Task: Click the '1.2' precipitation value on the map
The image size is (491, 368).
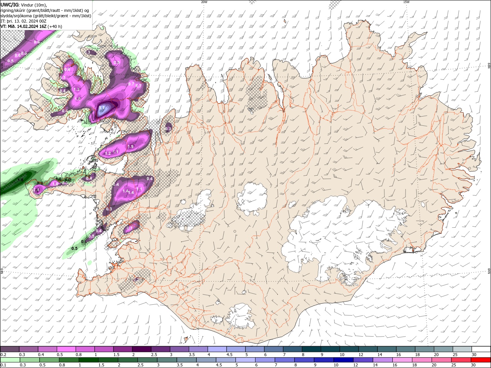Action: pos(108,153)
